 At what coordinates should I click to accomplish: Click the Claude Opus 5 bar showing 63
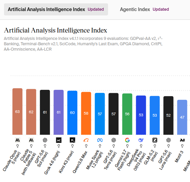tap(17, 112)
